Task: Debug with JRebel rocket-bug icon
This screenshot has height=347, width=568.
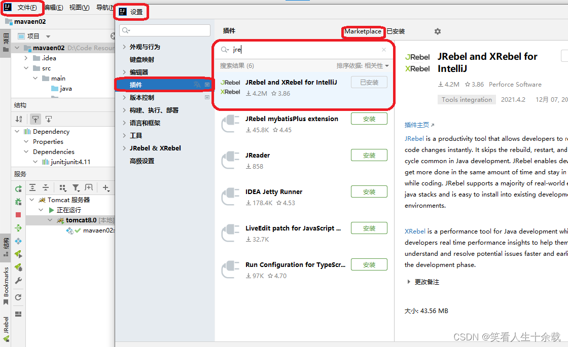Action: point(18,267)
